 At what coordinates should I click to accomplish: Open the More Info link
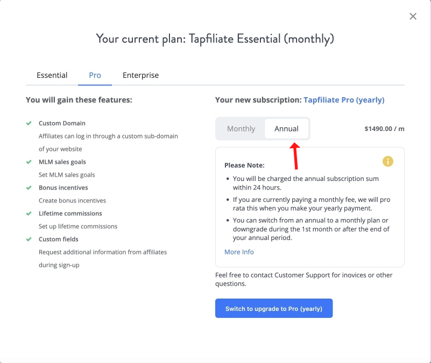click(x=239, y=252)
